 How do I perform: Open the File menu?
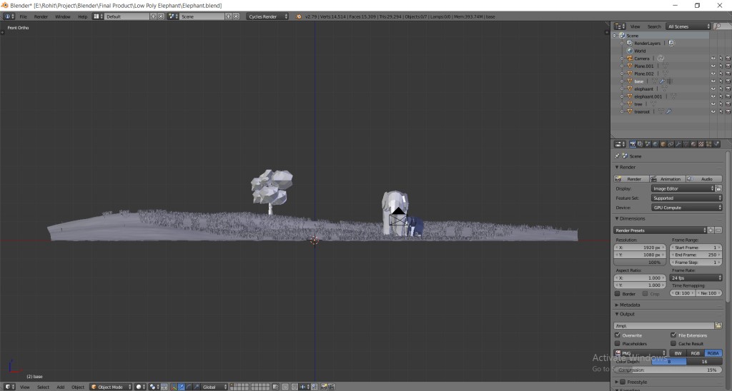(24, 16)
